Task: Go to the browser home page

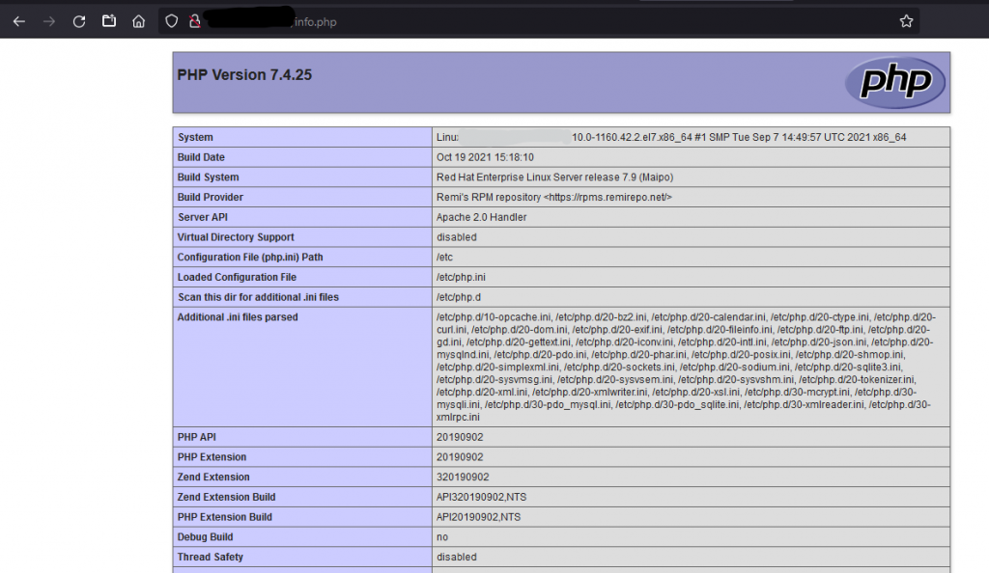Action: (x=139, y=21)
